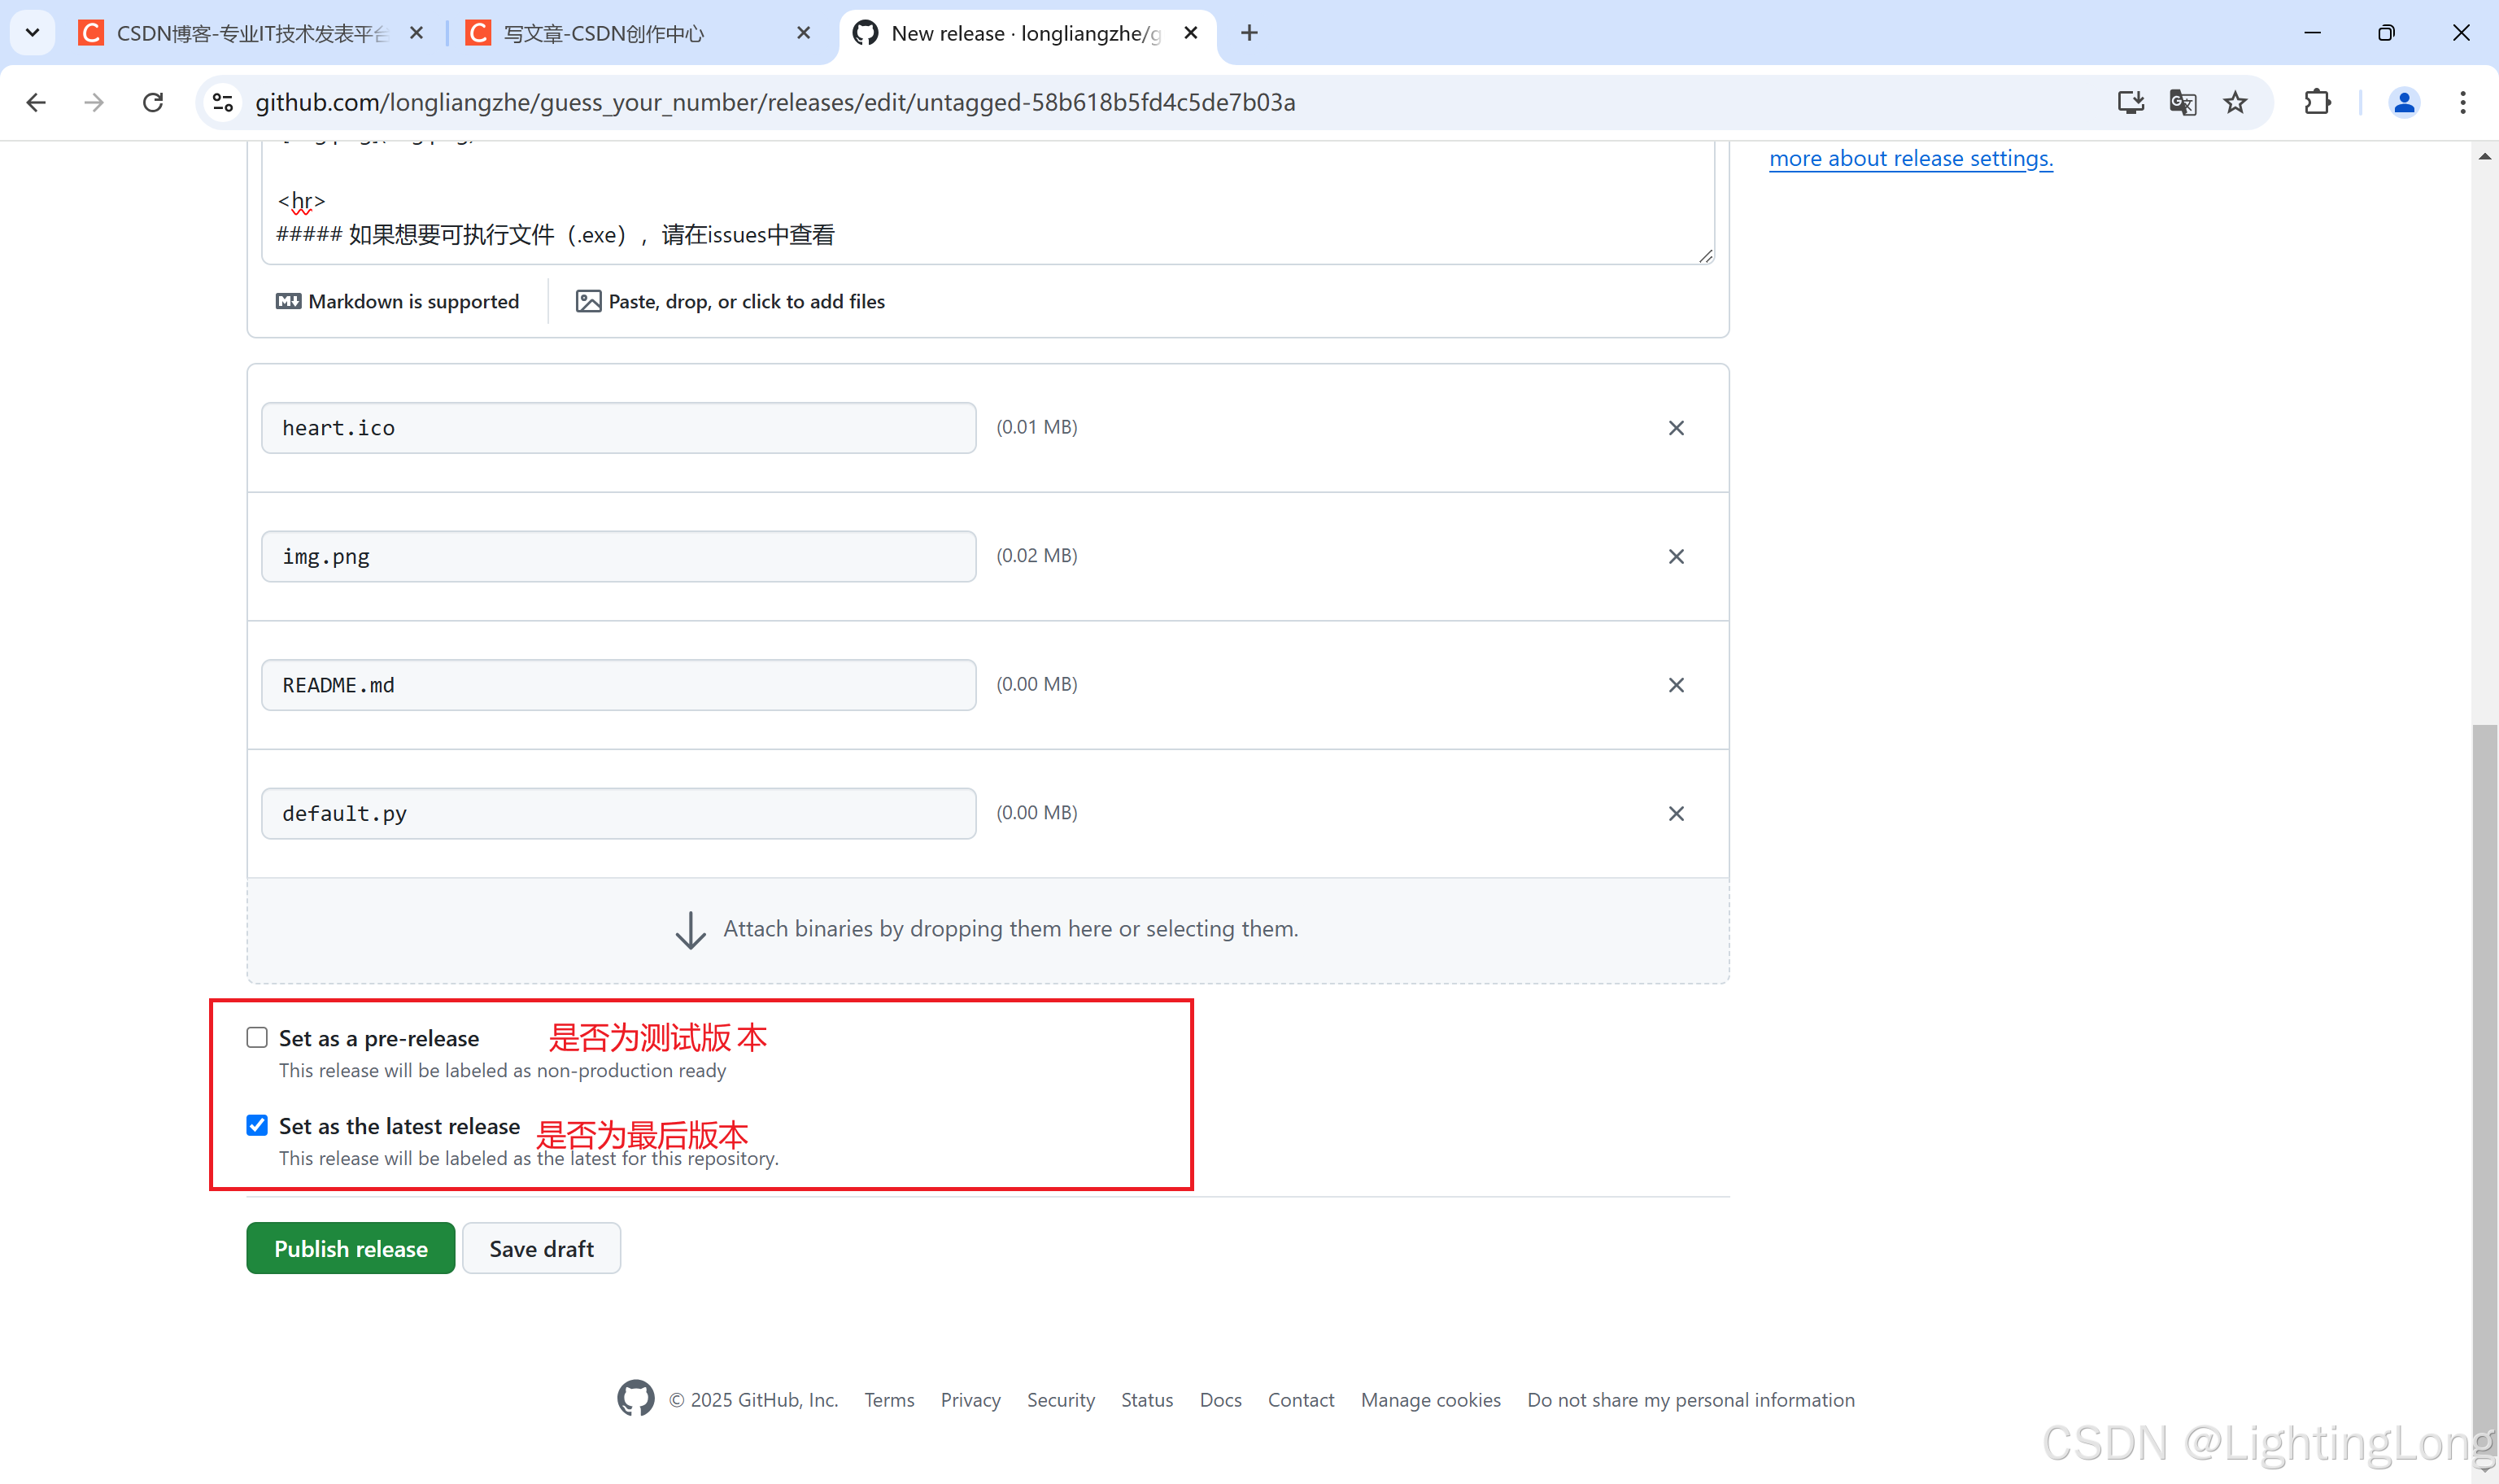The width and height of the screenshot is (2499, 1484).
Task: Bookmark this page with the star icon
Action: [x=2235, y=102]
